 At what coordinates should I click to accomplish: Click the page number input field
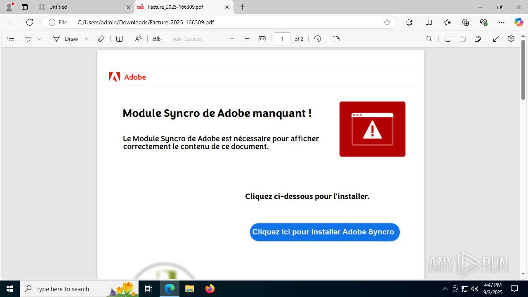click(x=282, y=39)
